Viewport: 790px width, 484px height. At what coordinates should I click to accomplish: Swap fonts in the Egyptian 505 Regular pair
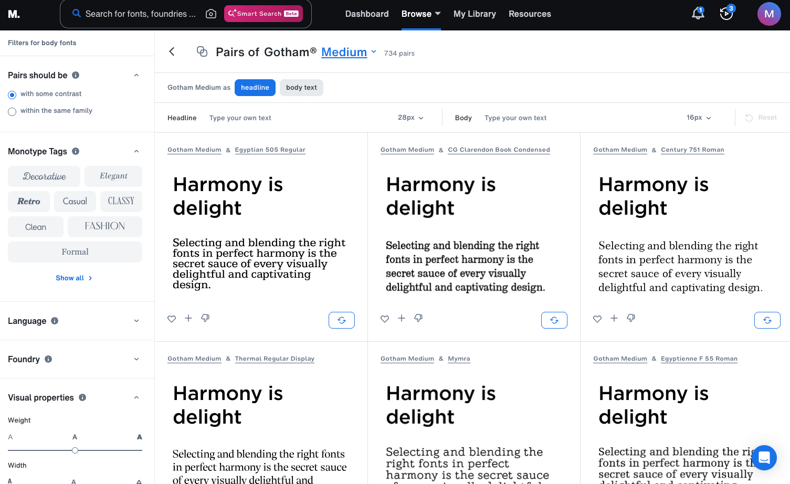coord(342,320)
